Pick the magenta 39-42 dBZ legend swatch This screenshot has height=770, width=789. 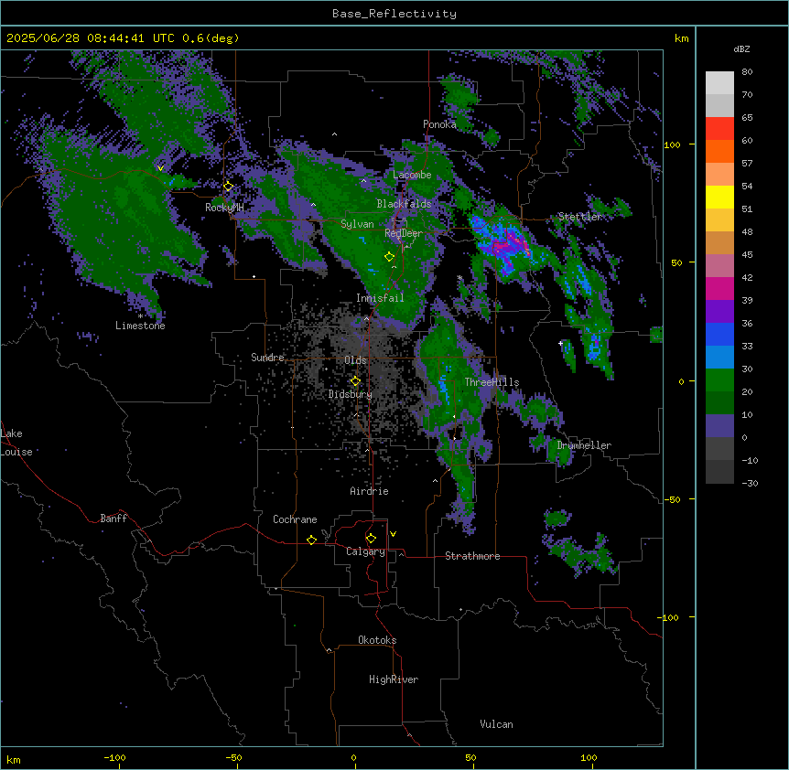[x=719, y=288]
